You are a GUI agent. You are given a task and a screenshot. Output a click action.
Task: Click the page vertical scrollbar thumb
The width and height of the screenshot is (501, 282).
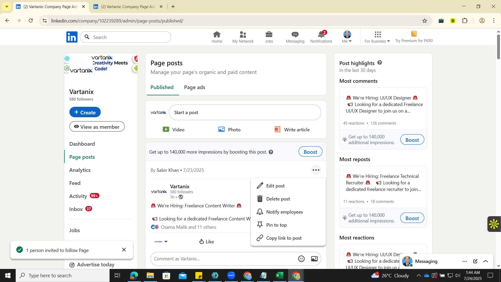[498, 46]
